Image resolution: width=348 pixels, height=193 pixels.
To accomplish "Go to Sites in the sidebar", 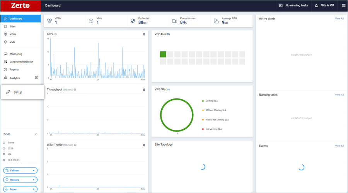I will pos(12,27).
